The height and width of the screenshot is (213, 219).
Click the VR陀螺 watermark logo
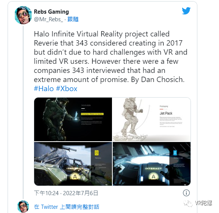198,203
